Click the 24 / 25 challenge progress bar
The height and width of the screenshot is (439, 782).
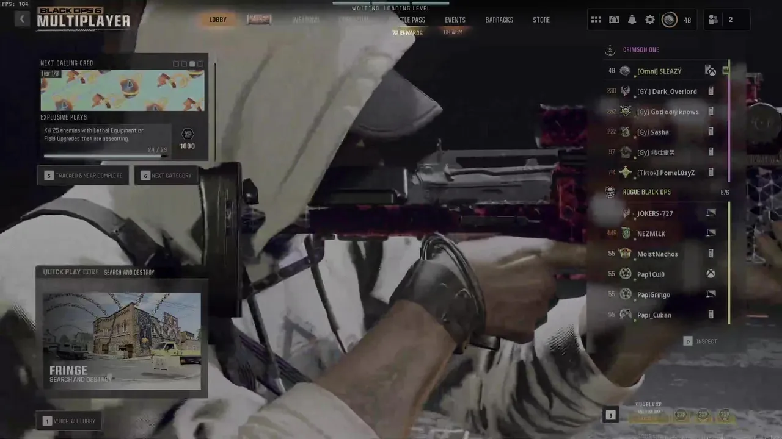tap(105, 155)
